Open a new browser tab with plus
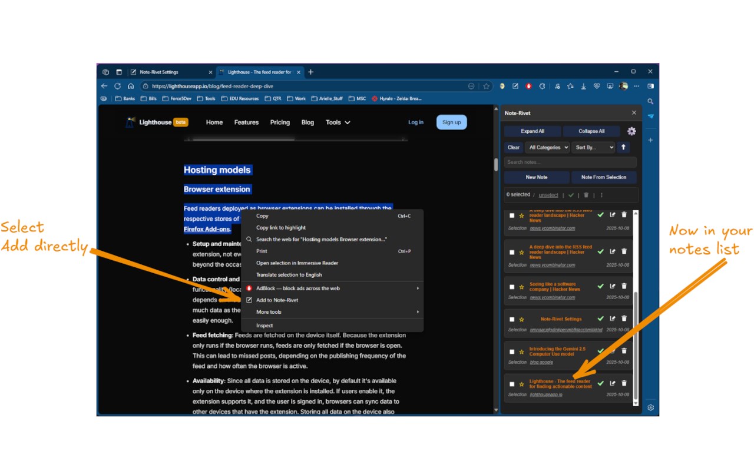Screen dimensions: 754x471 click(x=311, y=72)
